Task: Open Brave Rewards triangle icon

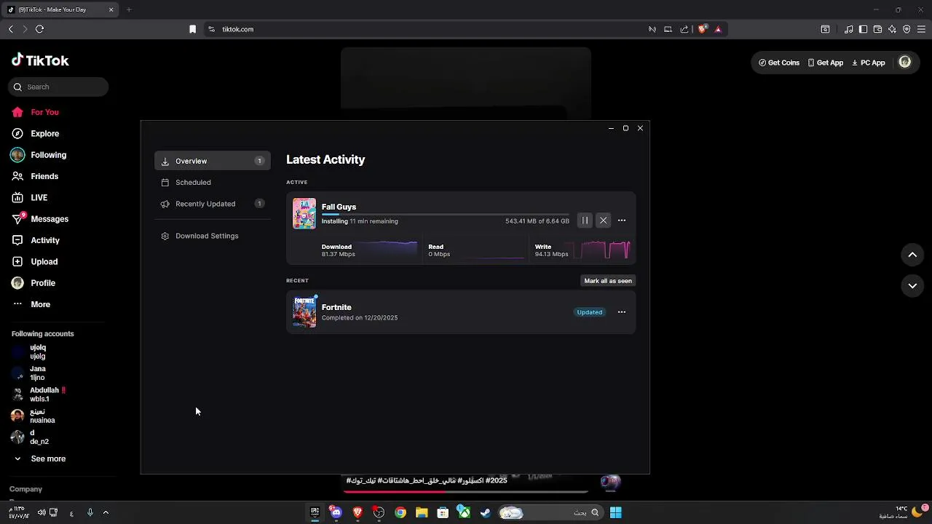Action: tap(718, 29)
